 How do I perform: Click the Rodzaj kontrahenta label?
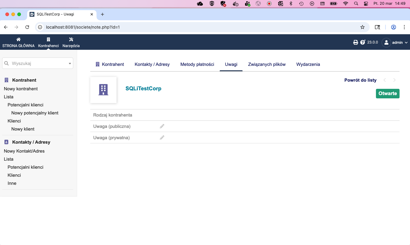[113, 115]
